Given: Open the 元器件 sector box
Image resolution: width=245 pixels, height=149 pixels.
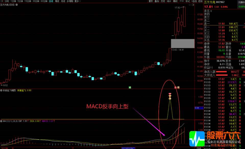Looking at the screenshot, I should 241,2.
